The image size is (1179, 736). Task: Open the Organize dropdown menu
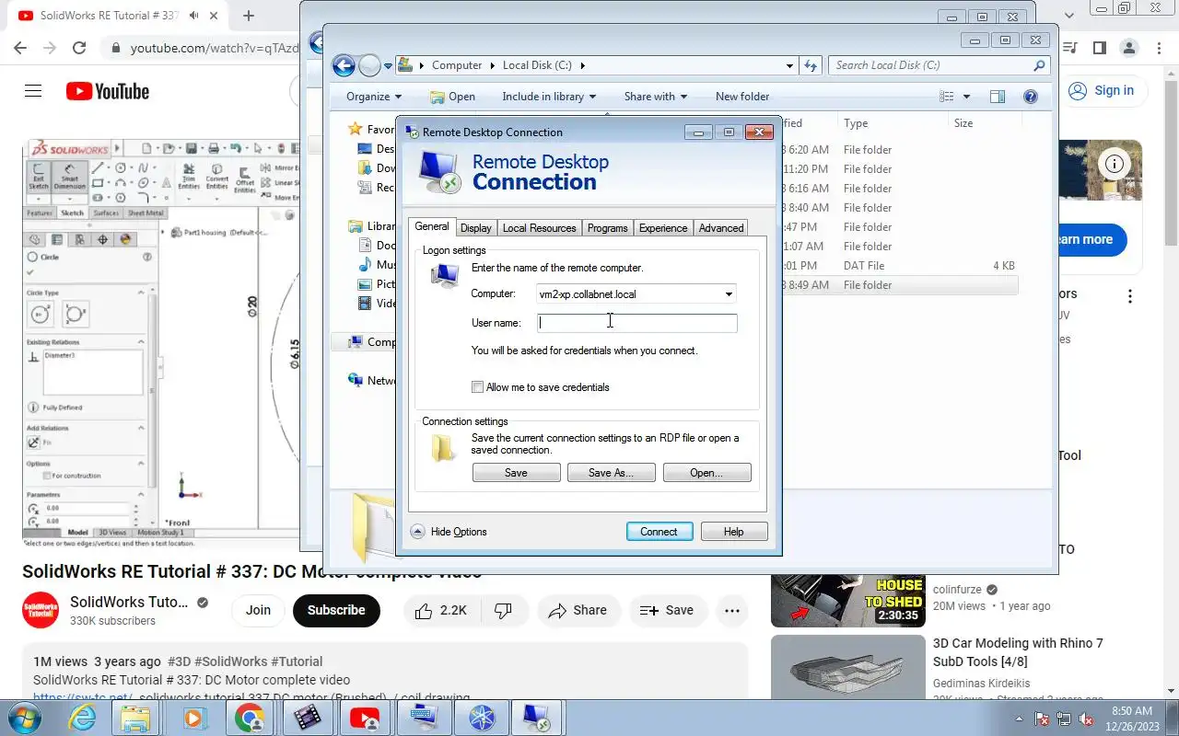pos(373,97)
